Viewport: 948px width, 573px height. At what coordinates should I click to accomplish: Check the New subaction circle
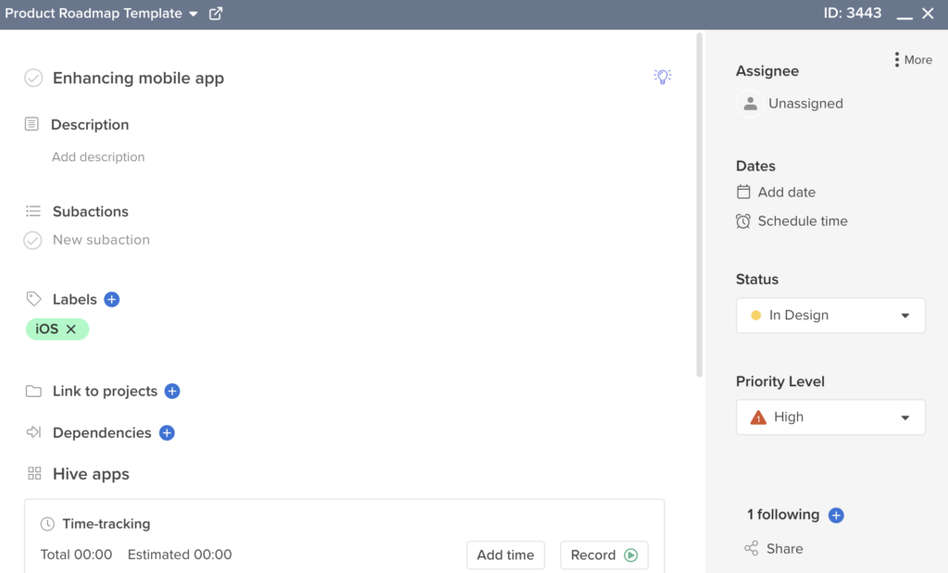(32, 241)
